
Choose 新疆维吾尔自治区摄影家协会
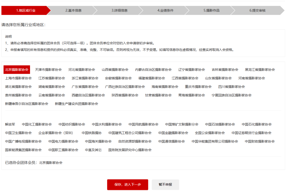(x=27, y=104)
